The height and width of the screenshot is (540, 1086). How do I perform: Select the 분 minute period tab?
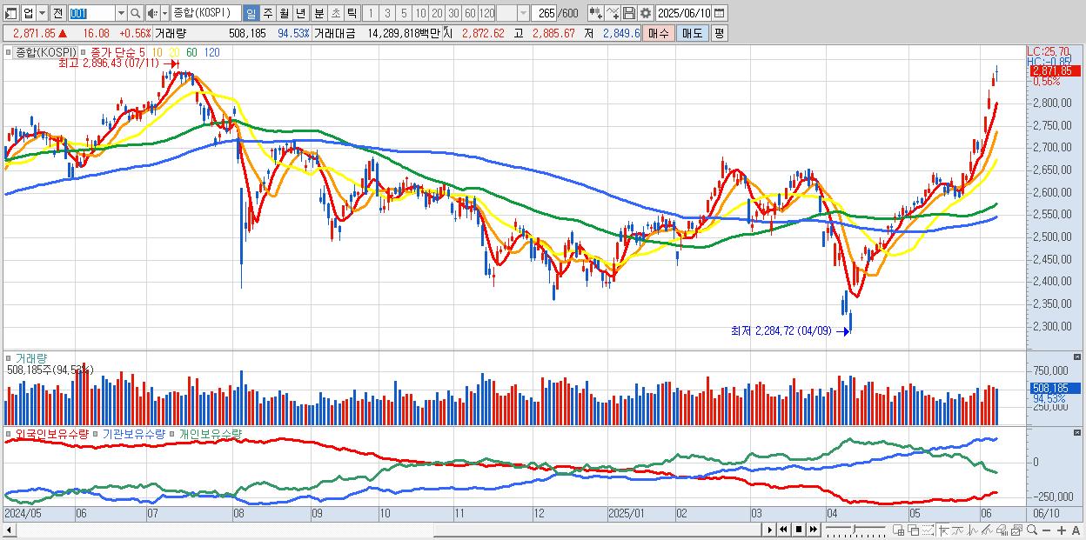[x=318, y=13]
